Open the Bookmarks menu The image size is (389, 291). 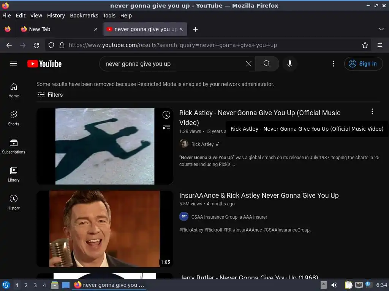pyautogui.click(x=84, y=16)
